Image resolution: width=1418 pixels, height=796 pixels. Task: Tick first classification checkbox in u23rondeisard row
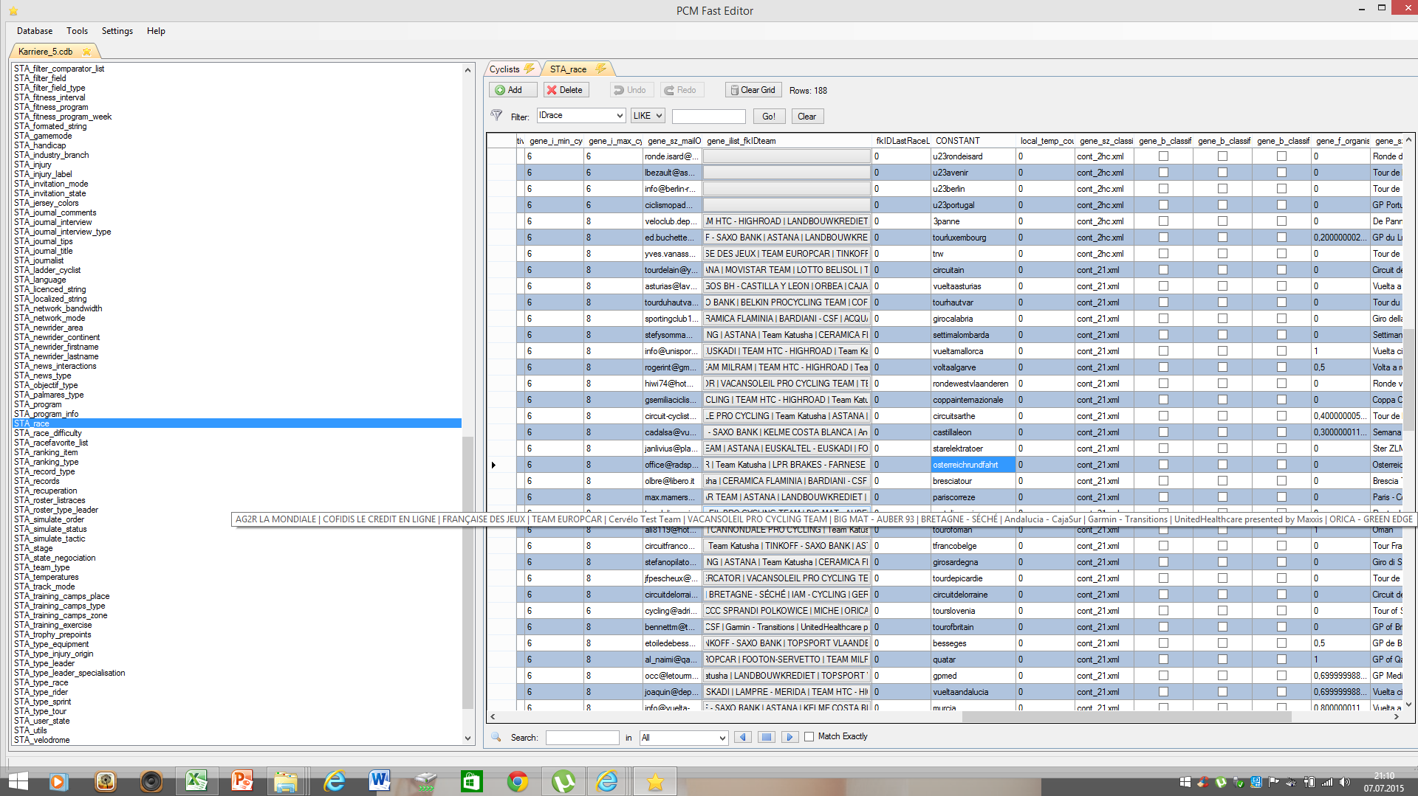[x=1163, y=156]
